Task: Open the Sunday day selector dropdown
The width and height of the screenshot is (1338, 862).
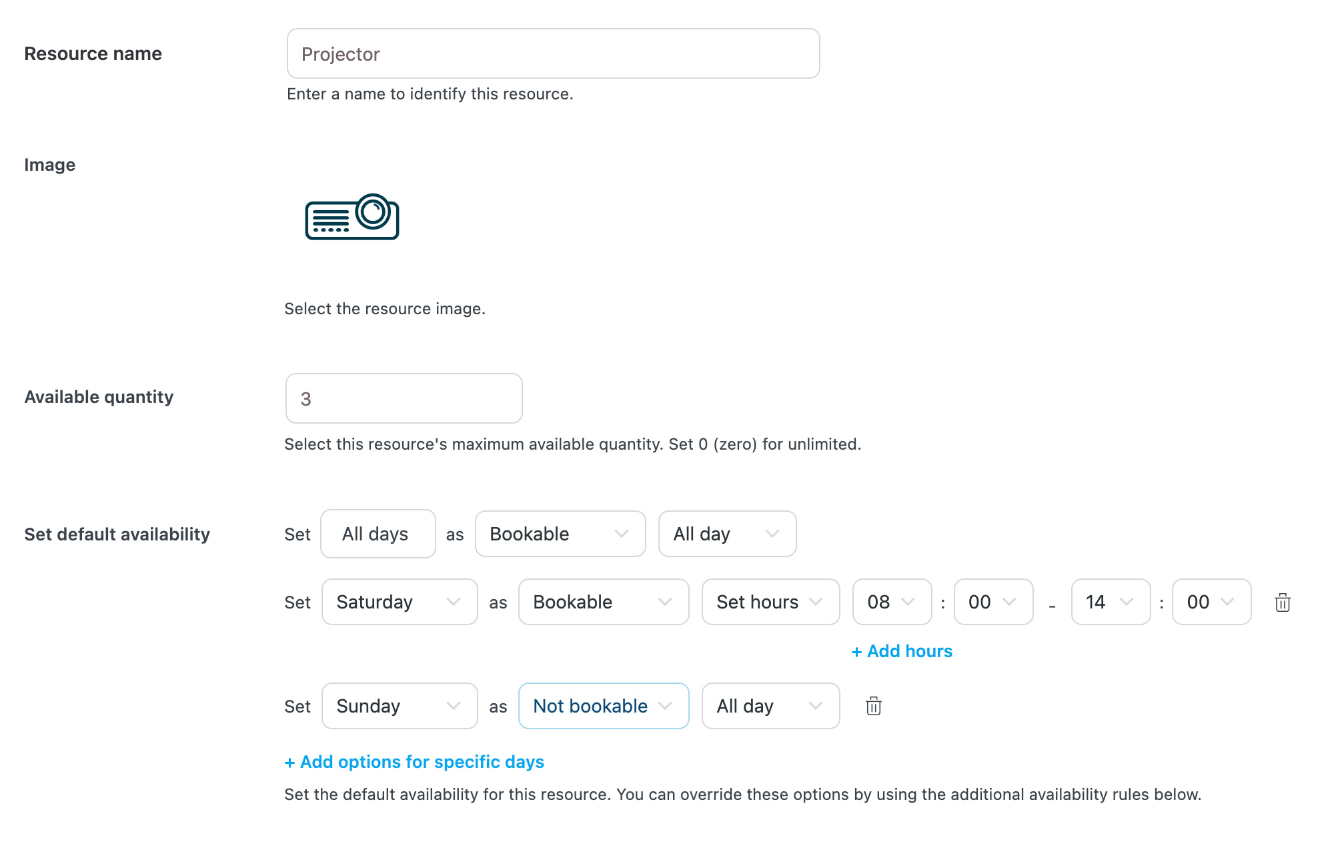Action: [x=399, y=706]
